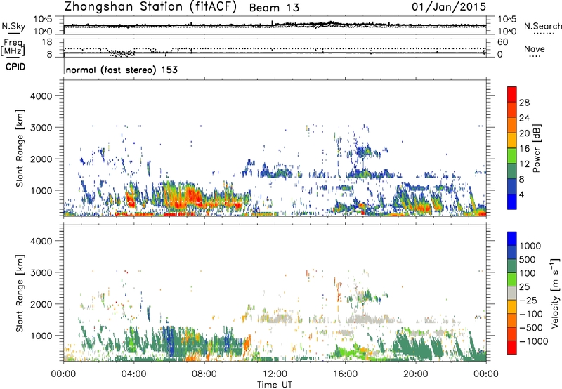Click the "N.Search" legend label
The width and height of the screenshot is (562, 389).
(543, 26)
